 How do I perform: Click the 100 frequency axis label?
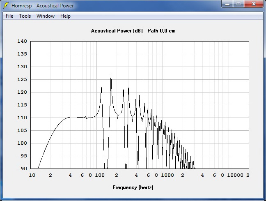tap(100, 175)
